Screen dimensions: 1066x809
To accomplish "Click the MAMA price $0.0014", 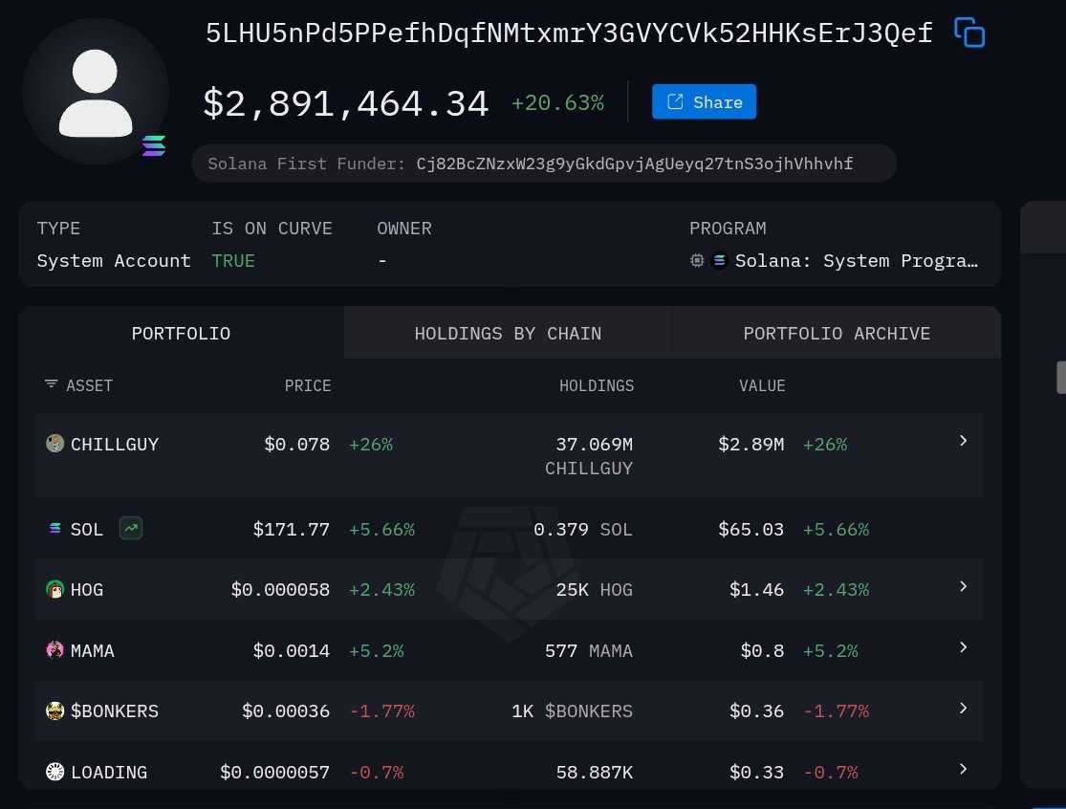I will tap(291, 651).
